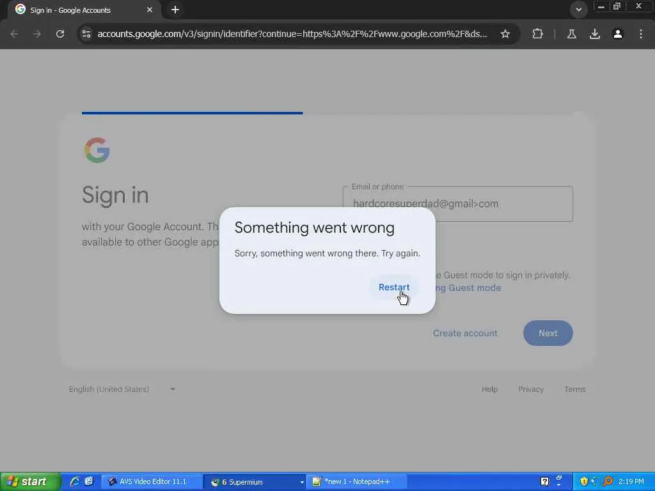655x491 pixels.
Task: Open site information icon in address bar
Action: coord(86,34)
